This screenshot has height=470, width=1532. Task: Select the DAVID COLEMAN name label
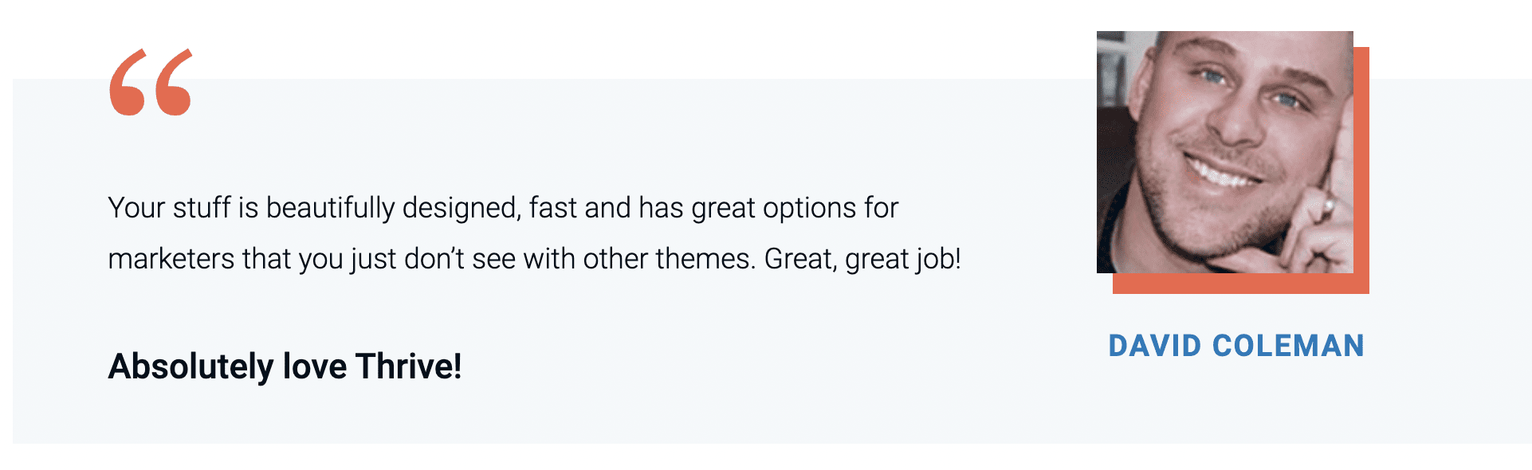point(1236,346)
